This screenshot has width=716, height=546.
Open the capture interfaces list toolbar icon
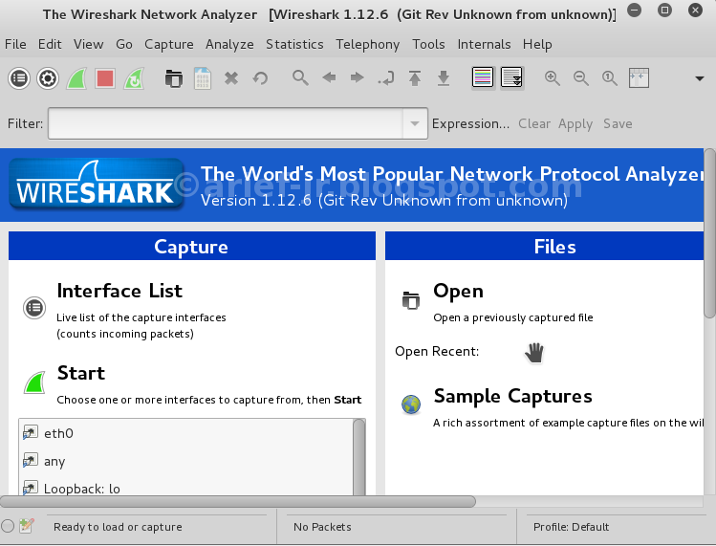click(x=19, y=78)
